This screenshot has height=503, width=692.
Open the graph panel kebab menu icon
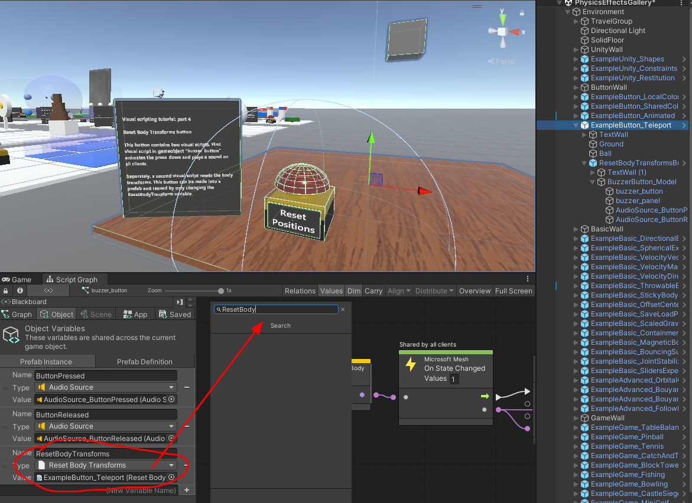tap(528, 277)
